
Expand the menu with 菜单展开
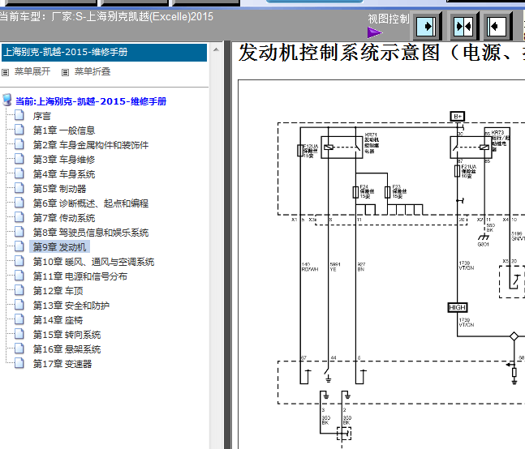coord(32,71)
